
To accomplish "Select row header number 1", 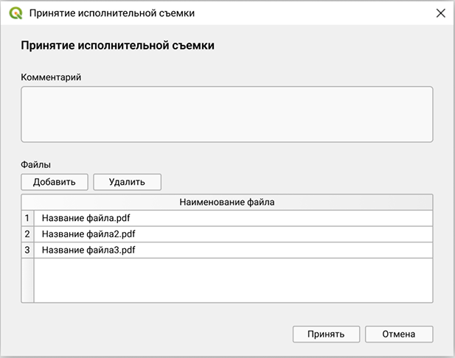I will point(27,218).
